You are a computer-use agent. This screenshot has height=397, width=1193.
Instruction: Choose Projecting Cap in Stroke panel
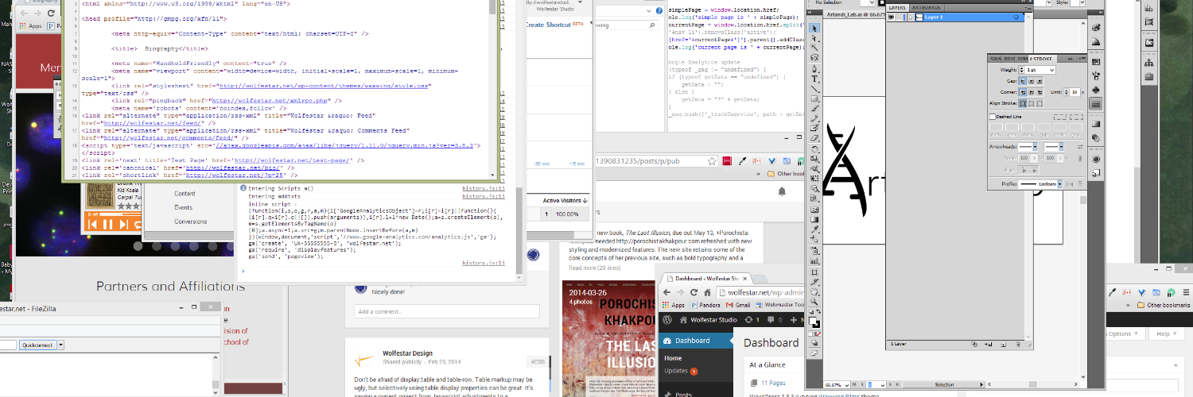pos(1040,80)
